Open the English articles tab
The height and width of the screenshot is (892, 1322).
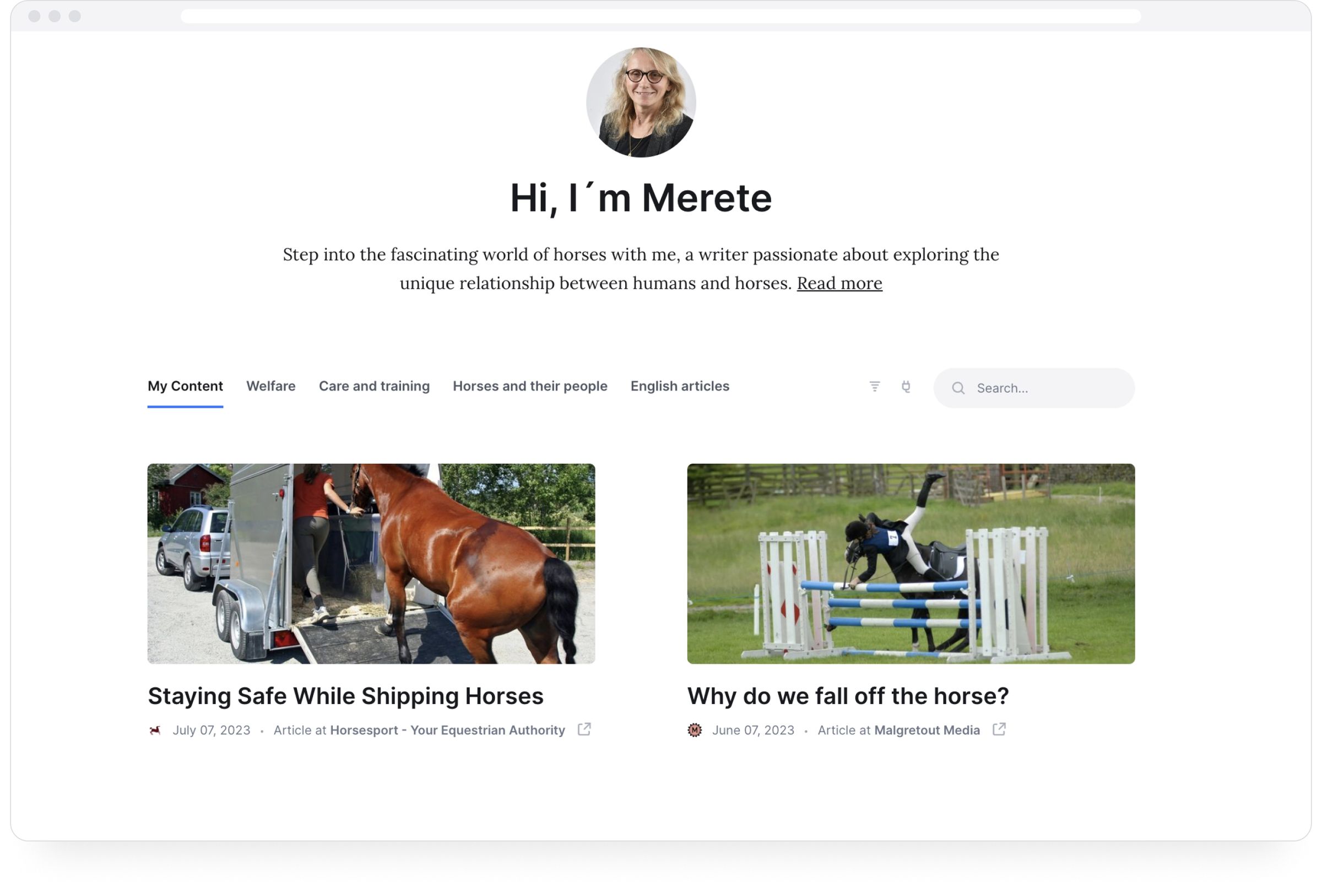tap(680, 386)
